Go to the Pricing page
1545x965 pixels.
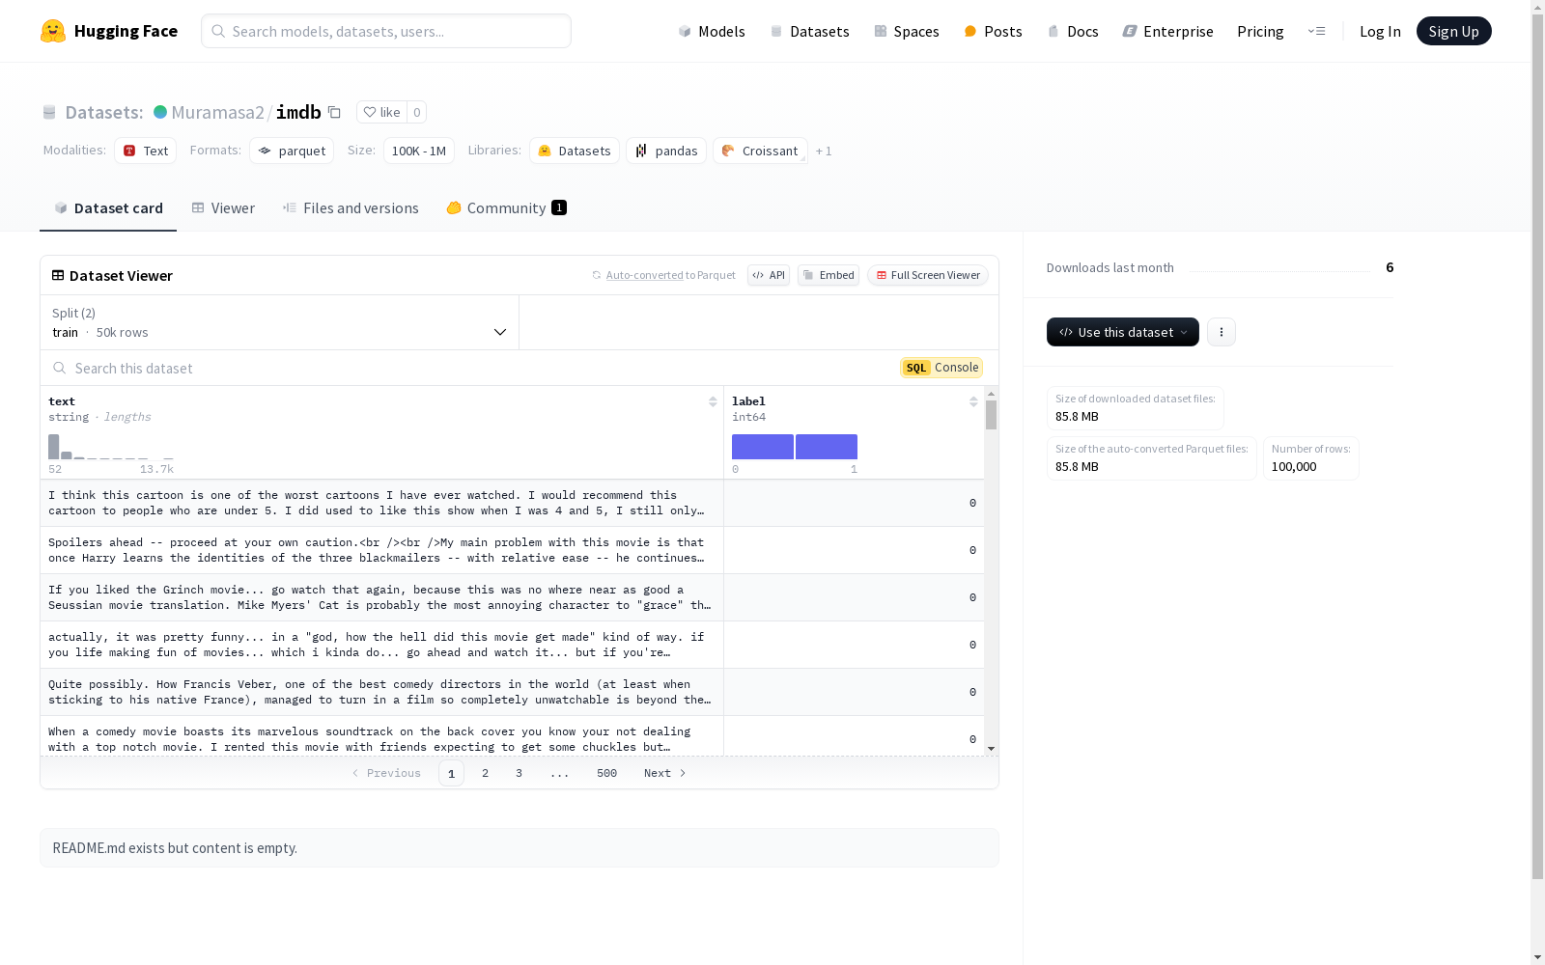click(x=1260, y=31)
